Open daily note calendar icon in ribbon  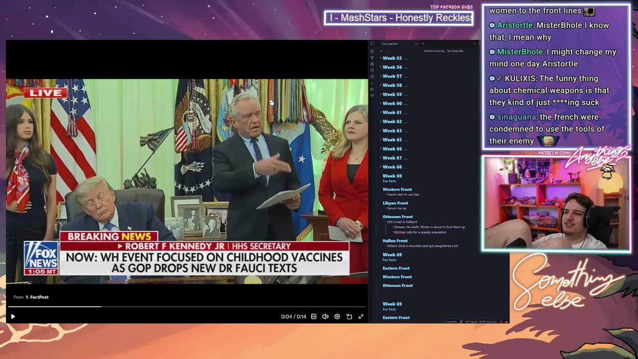[x=372, y=70]
